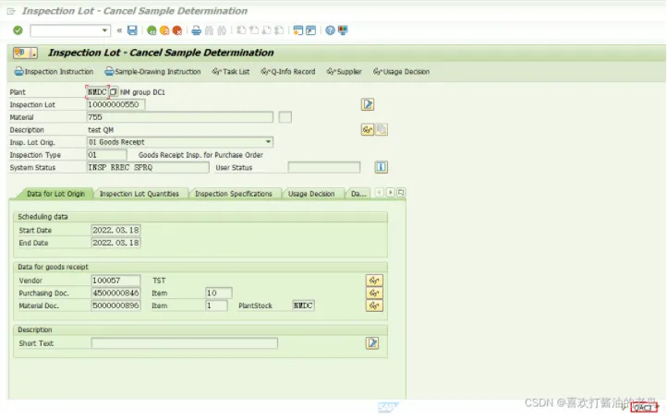Display vendor with glasses icon
The height and width of the screenshot is (418, 667).
[374, 281]
